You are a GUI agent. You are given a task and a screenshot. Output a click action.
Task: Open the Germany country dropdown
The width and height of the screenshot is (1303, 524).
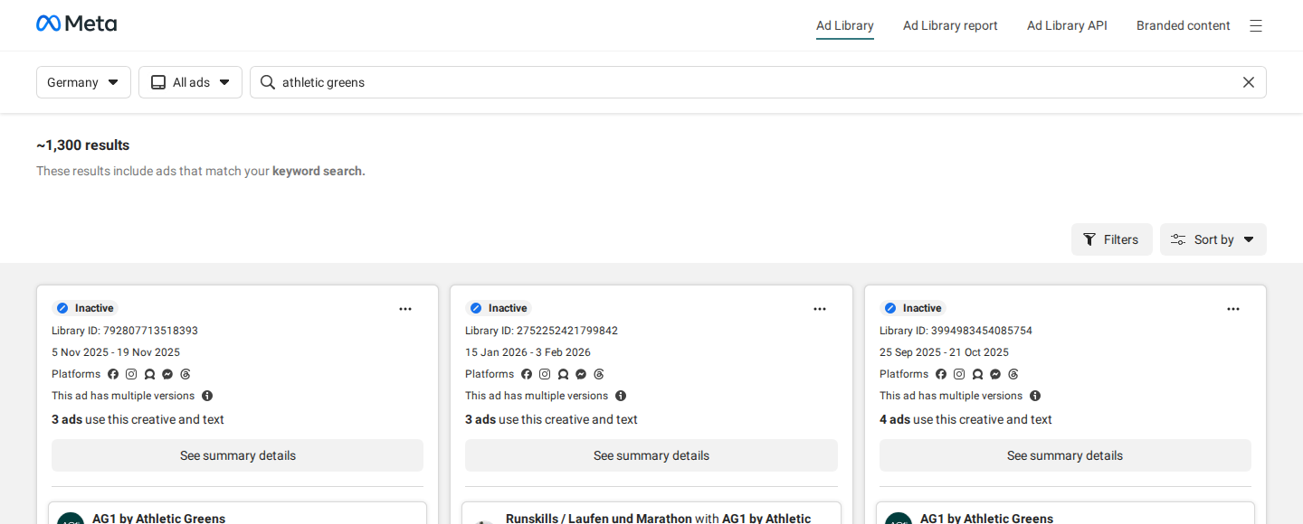pyautogui.click(x=83, y=82)
